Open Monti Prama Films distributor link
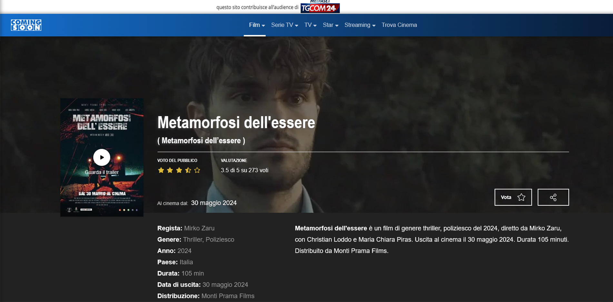Screen dimensions: 613x302 point(228,296)
